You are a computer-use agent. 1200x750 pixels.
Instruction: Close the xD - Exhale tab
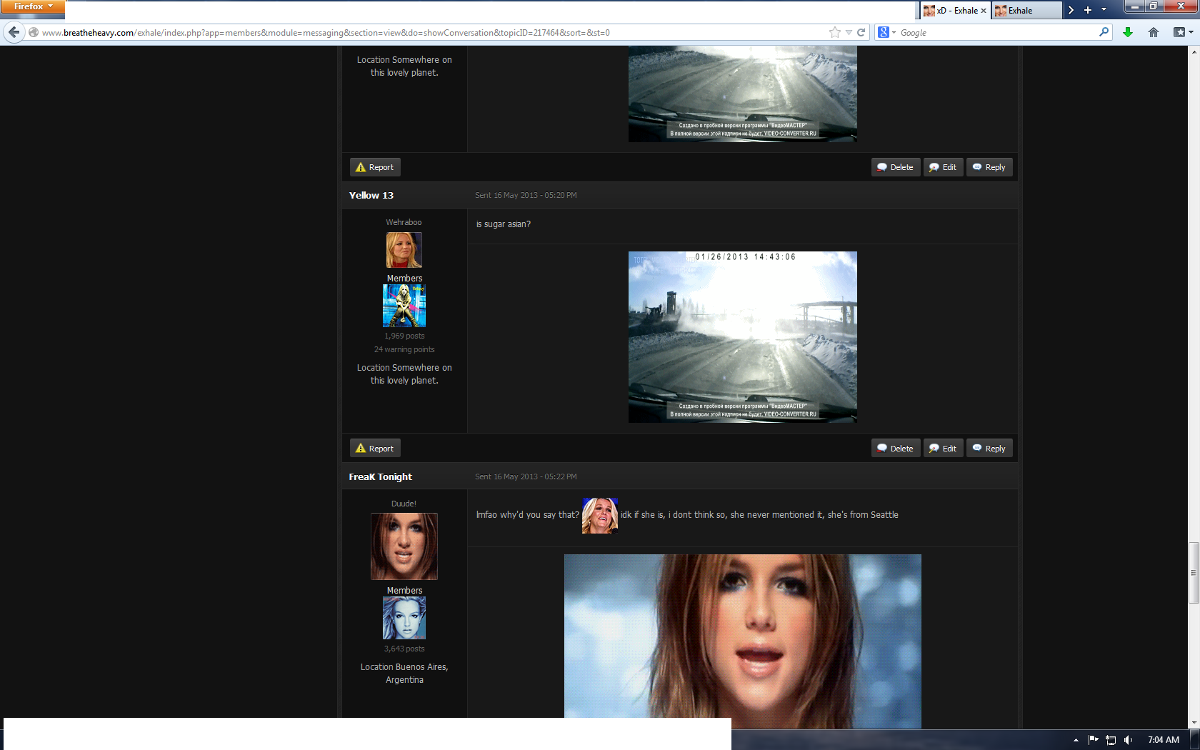coord(984,11)
